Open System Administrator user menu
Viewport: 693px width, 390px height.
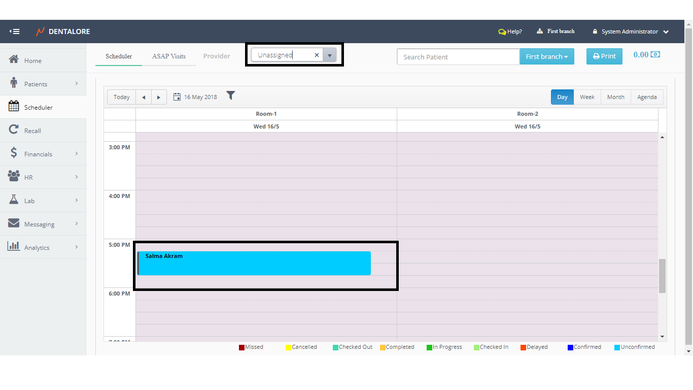pyautogui.click(x=630, y=31)
